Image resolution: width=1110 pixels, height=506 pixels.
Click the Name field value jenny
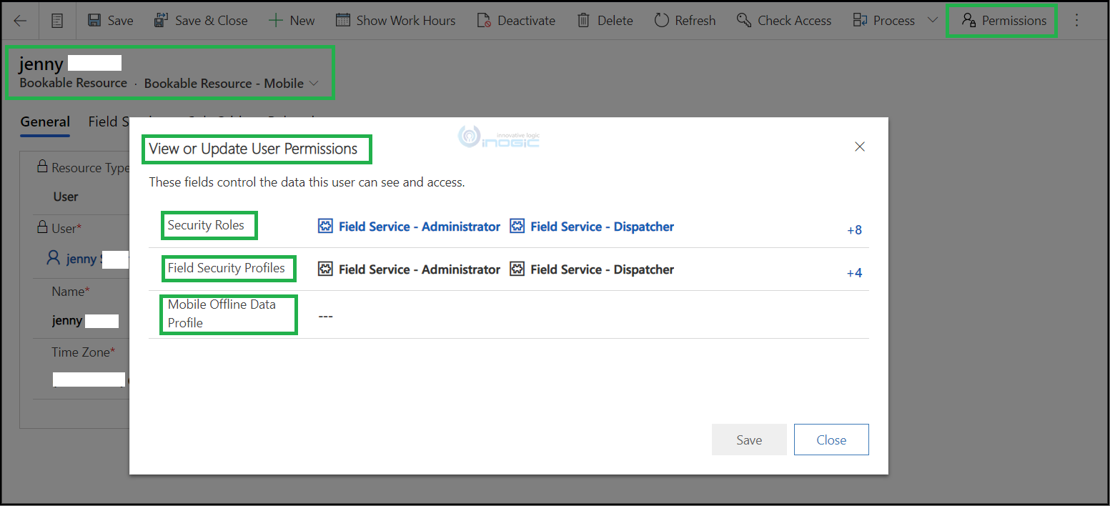pos(67,321)
